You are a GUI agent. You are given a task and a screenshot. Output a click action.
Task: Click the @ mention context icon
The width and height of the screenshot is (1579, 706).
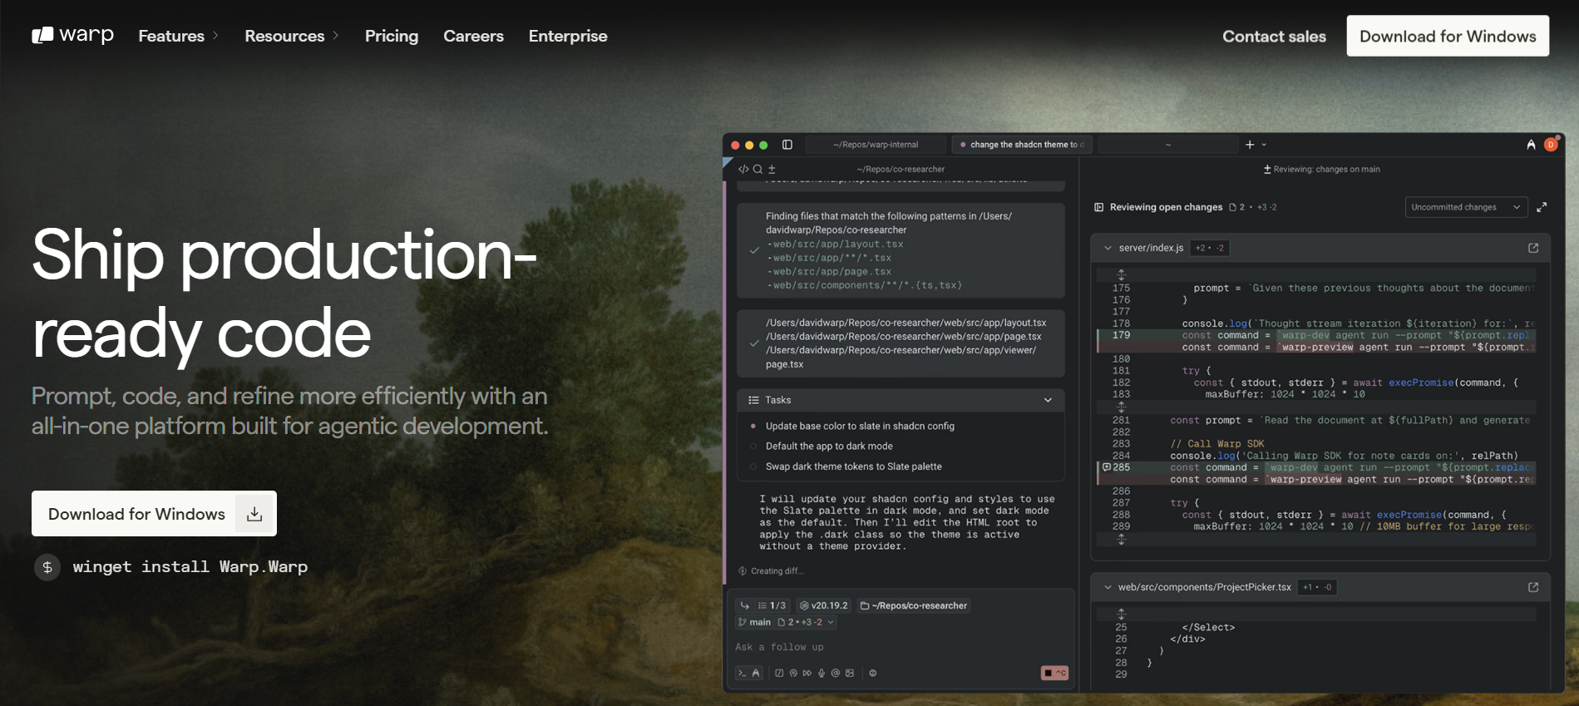[x=836, y=673]
